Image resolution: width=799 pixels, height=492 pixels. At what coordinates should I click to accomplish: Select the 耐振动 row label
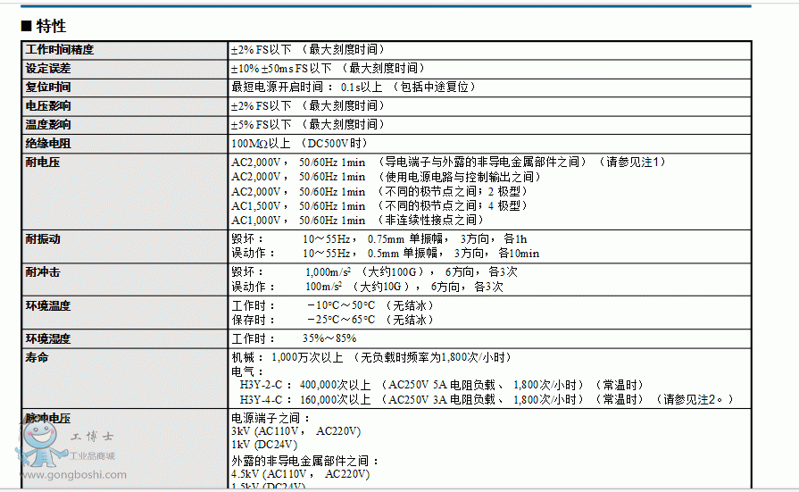43,239
